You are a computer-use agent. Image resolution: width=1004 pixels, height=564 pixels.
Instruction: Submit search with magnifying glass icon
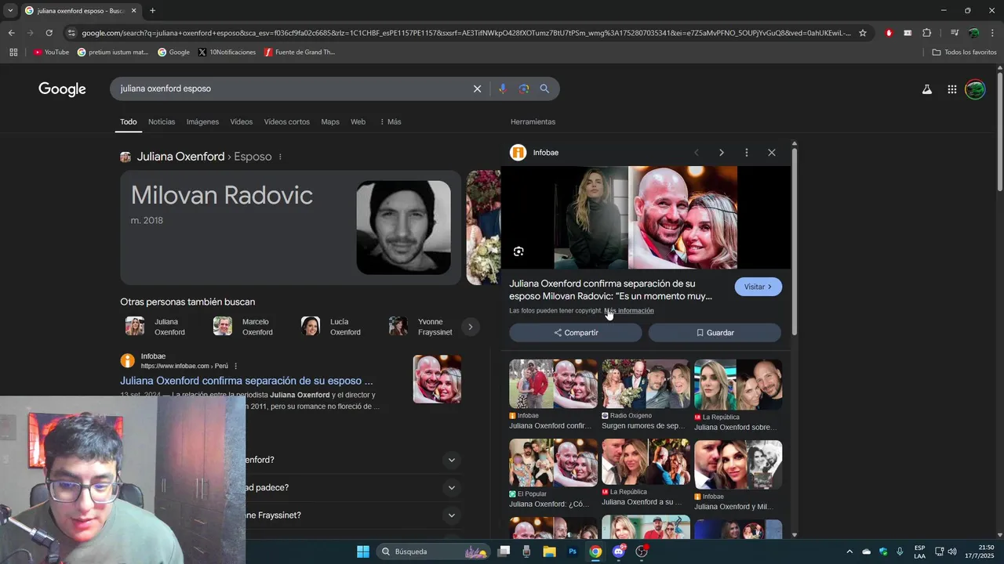(544, 89)
